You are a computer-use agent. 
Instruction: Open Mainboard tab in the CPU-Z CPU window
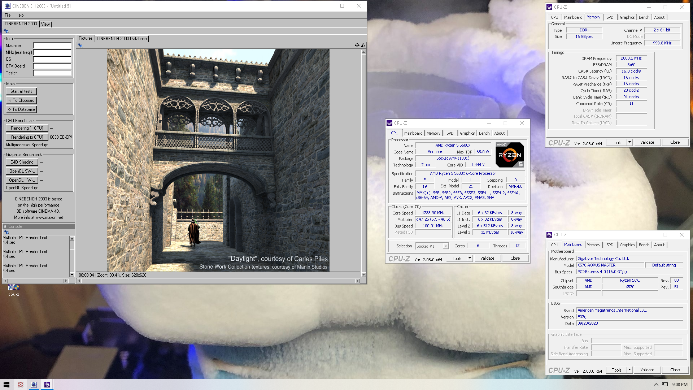413,133
